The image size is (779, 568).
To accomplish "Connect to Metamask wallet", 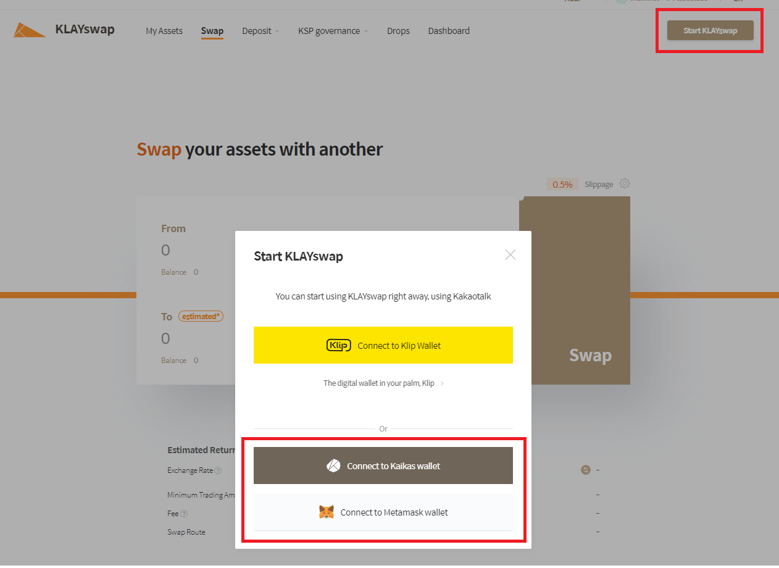I will pyautogui.click(x=383, y=512).
